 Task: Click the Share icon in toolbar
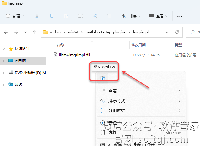pyautogui.click(x=95, y=16)
